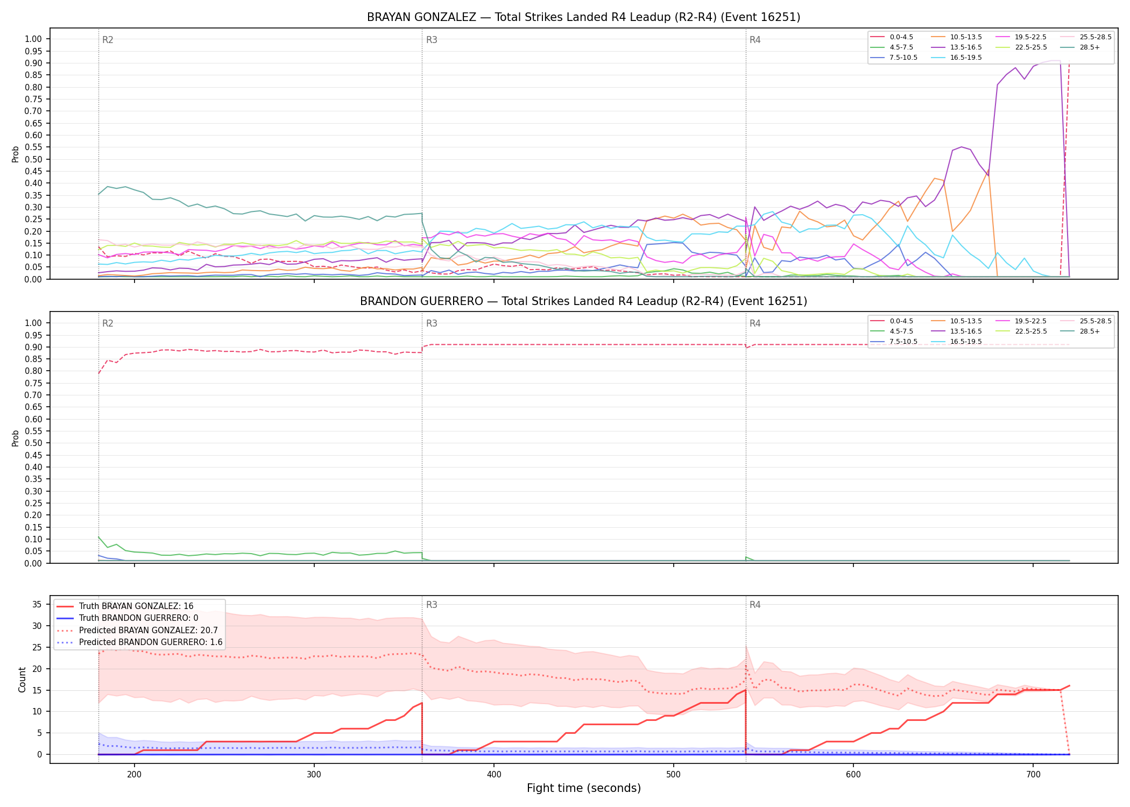Click the R3 round marker in Guerrero chart
1130x807 pixels.
click(432, 323)
